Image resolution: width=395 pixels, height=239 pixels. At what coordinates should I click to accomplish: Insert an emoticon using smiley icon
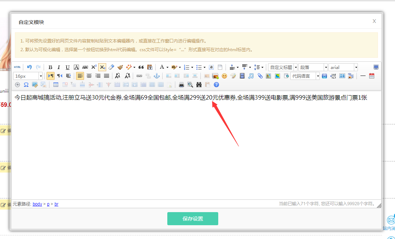click(224, 76)
